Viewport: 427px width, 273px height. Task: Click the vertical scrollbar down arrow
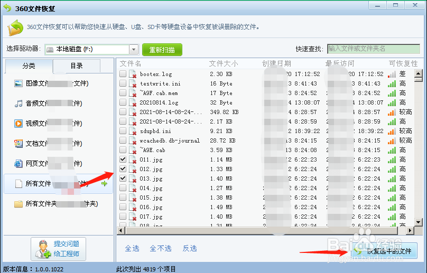pos(419,222)
